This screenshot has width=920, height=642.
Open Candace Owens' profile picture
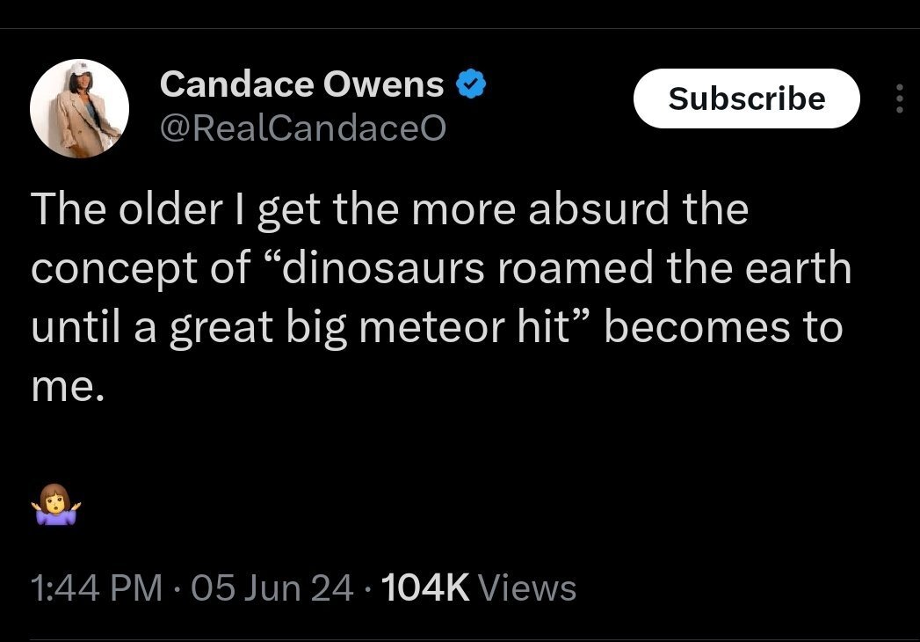[80, 109]
